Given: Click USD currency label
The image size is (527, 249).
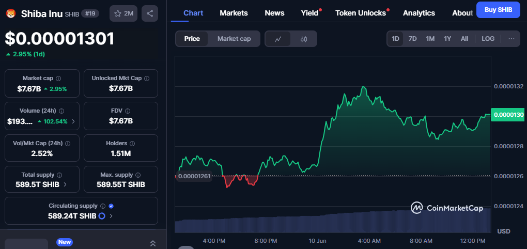Looking at the screenshot, I should 503,231.
